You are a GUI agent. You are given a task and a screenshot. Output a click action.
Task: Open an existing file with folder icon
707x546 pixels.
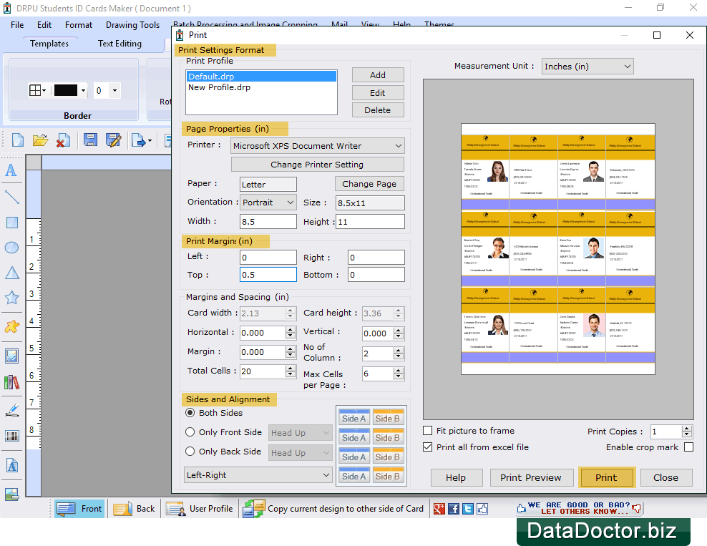(x=40, y=140)
